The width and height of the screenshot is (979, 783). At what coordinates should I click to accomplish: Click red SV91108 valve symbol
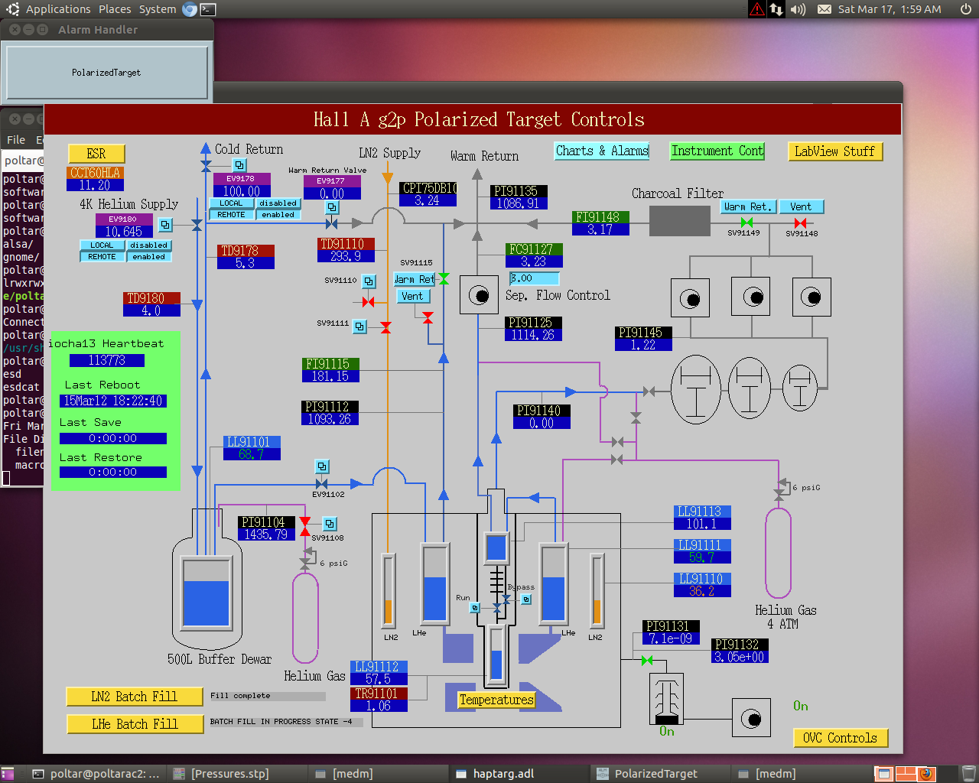coord(305,526)
